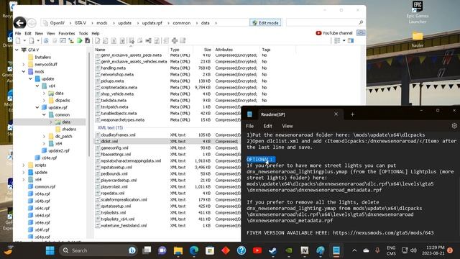This screenshot has width=460, height=259.
Task: Click the tree panel vertical scrollbar
Action: click(89, 104)
